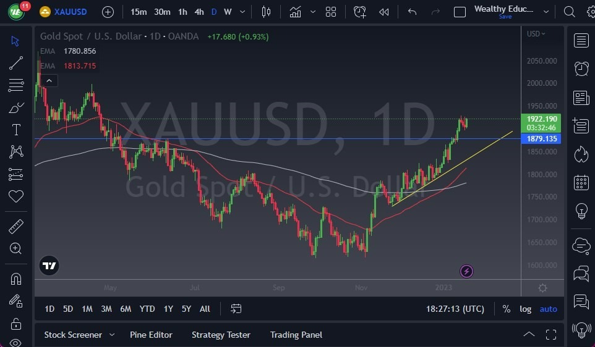595x347 pixels.
Task: Open the indicators menu
Action: tap(295, 12)
